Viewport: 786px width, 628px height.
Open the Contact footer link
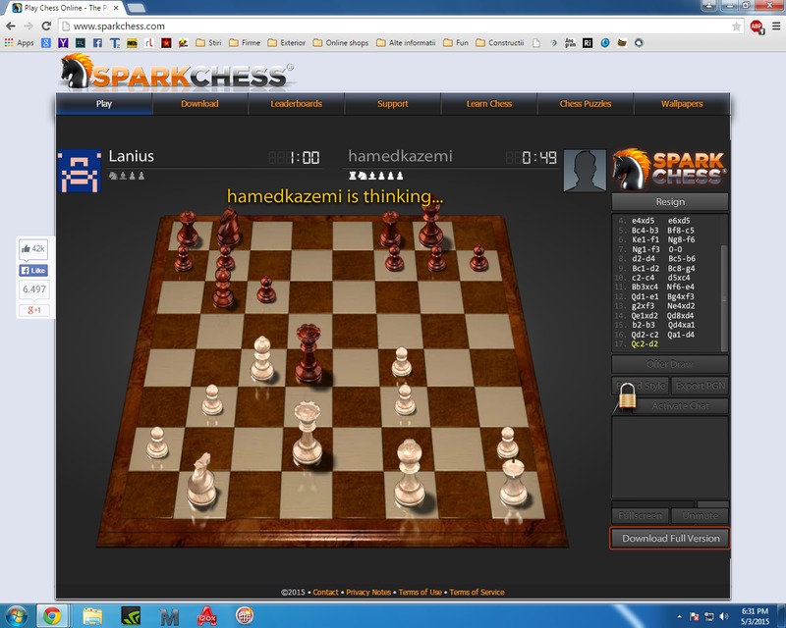325,592
